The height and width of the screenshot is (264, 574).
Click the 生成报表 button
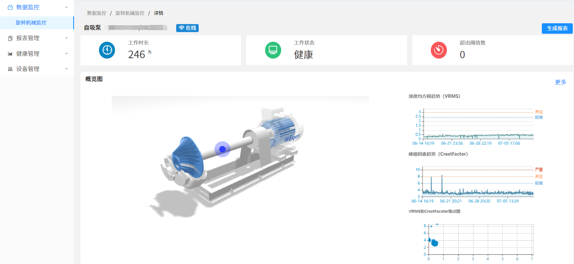(x=557, y=28)
